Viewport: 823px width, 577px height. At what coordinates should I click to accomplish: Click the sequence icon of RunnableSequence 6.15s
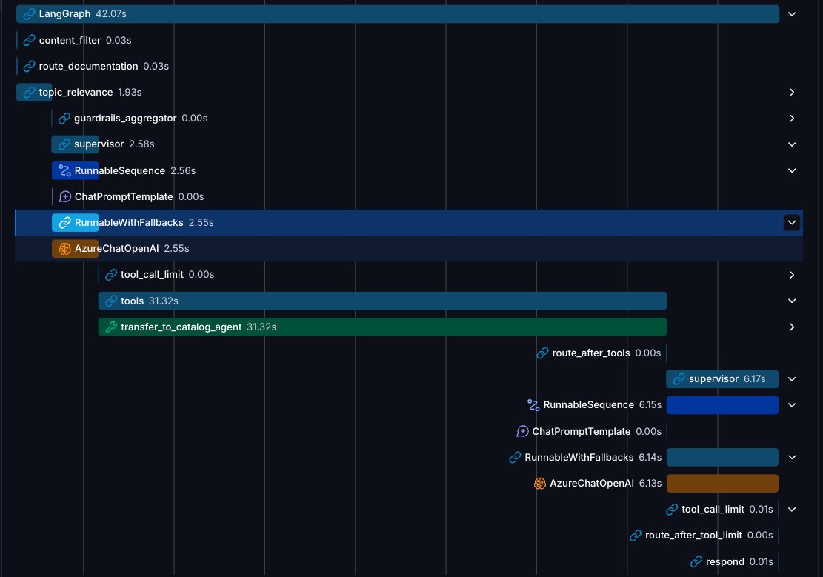[x=533, y=405]
